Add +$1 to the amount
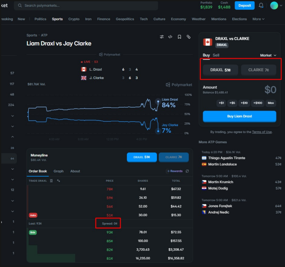Screen dimensions: 285x267 pos(221,103)
